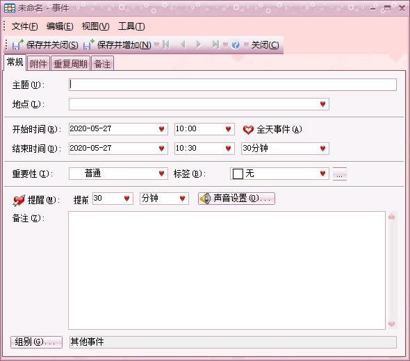410x361 pixels.
Task: Go to the next record arrow
Action: (199, 44)
